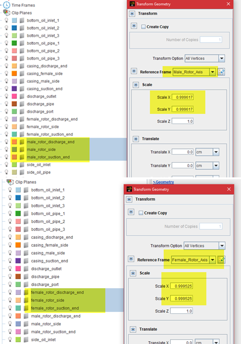Select side_oil_pipe in the tree
Screen dimensions: 241x344
[x=39, y=172]
